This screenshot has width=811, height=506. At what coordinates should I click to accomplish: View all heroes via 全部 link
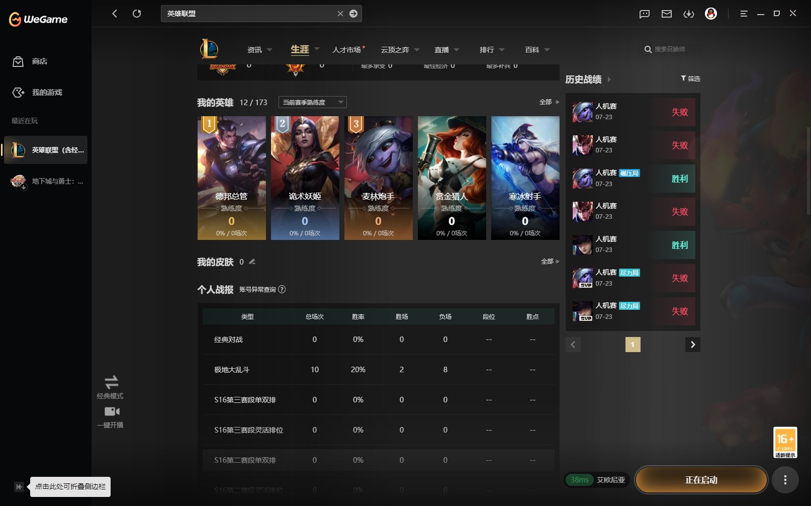pos(549,102)
